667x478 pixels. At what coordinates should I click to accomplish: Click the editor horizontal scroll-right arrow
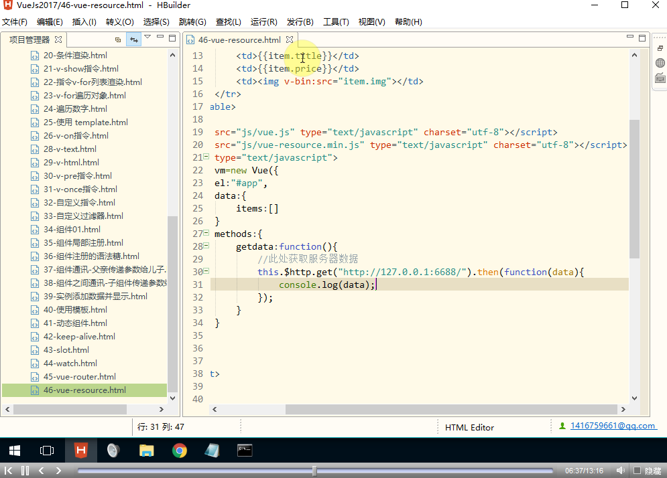point(623,409)
